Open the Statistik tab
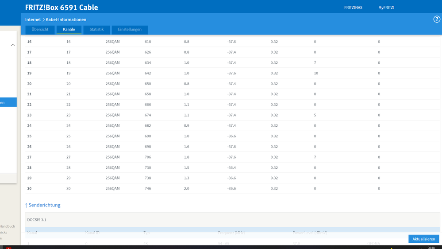Screen dimensions: 442x249 coord(96,29)
